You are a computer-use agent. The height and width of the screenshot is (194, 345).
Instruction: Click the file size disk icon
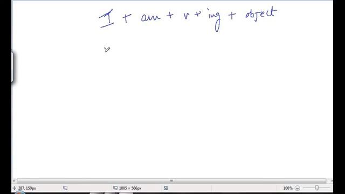pos(165,188)
